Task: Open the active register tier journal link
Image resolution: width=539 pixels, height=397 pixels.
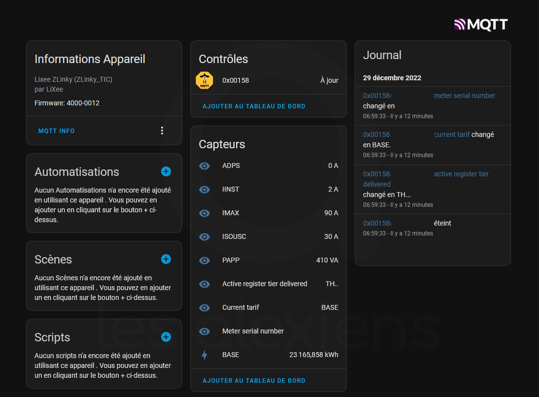Action: [x=461, y=174]
